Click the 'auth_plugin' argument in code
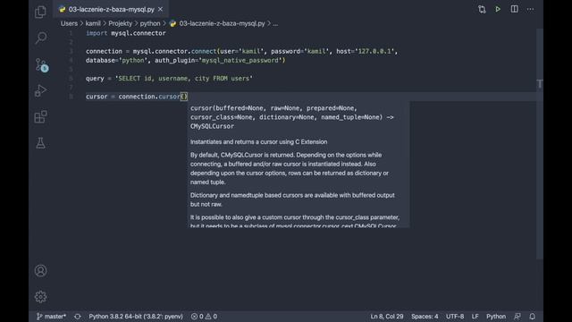The width and height of the screenshot is (572, 322). tap(174, 60)
